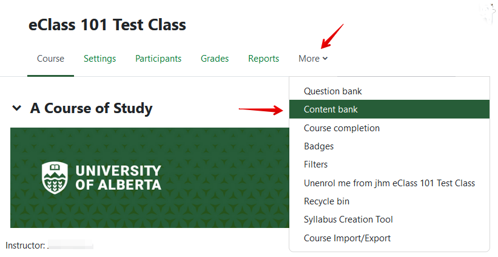Image resolution: width=498 pixels, height=257 pixels.
Task: Collapse the A Course of Study section chevron
Action: [16, 108]
